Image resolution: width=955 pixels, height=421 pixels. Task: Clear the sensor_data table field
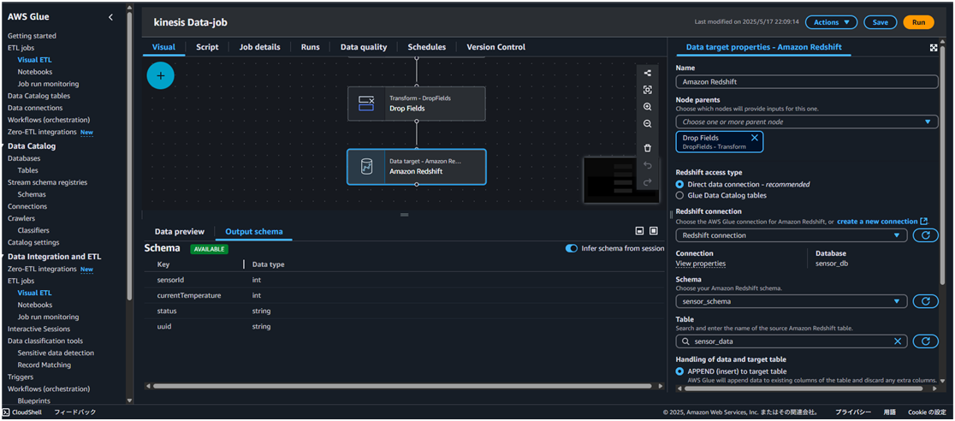[x=897, y=341]
